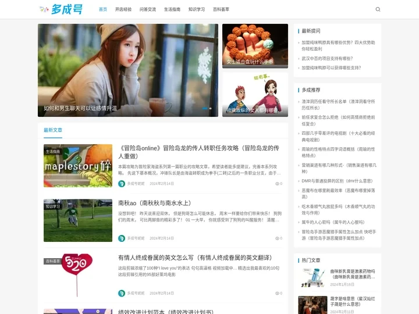Open article title 绩效改进计划范本
The width and height of the screenshot is (419, 314).
pos(166,312)
